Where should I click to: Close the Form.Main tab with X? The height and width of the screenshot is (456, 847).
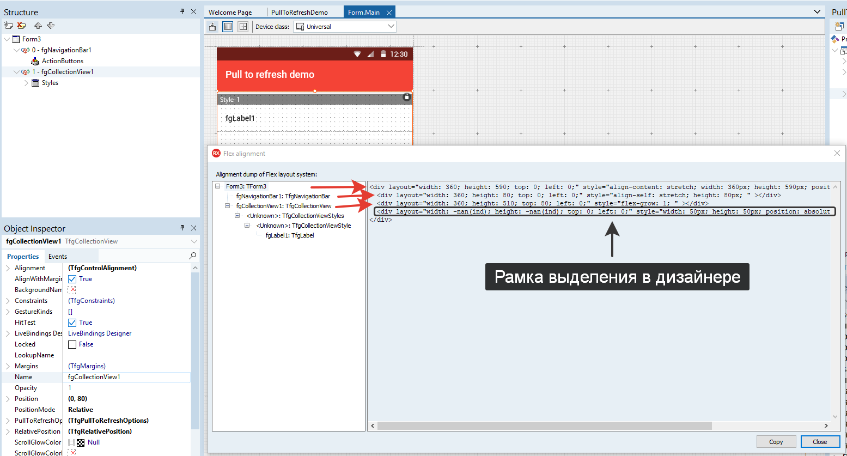coord(388,13)
